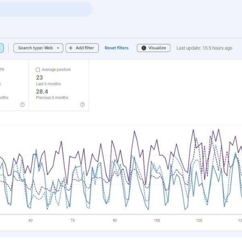This screenshot has width=242, height=242.
Task: Click the 90 label on the chart axis
Action: (115, 220)
